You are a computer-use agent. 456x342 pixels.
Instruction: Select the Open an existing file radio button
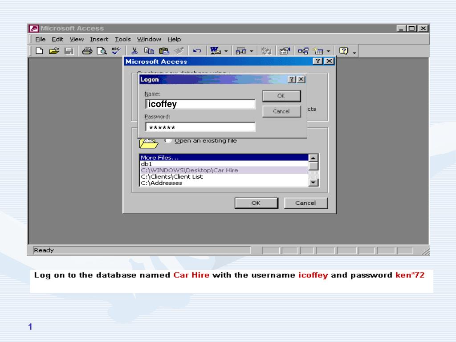point(168,140)
